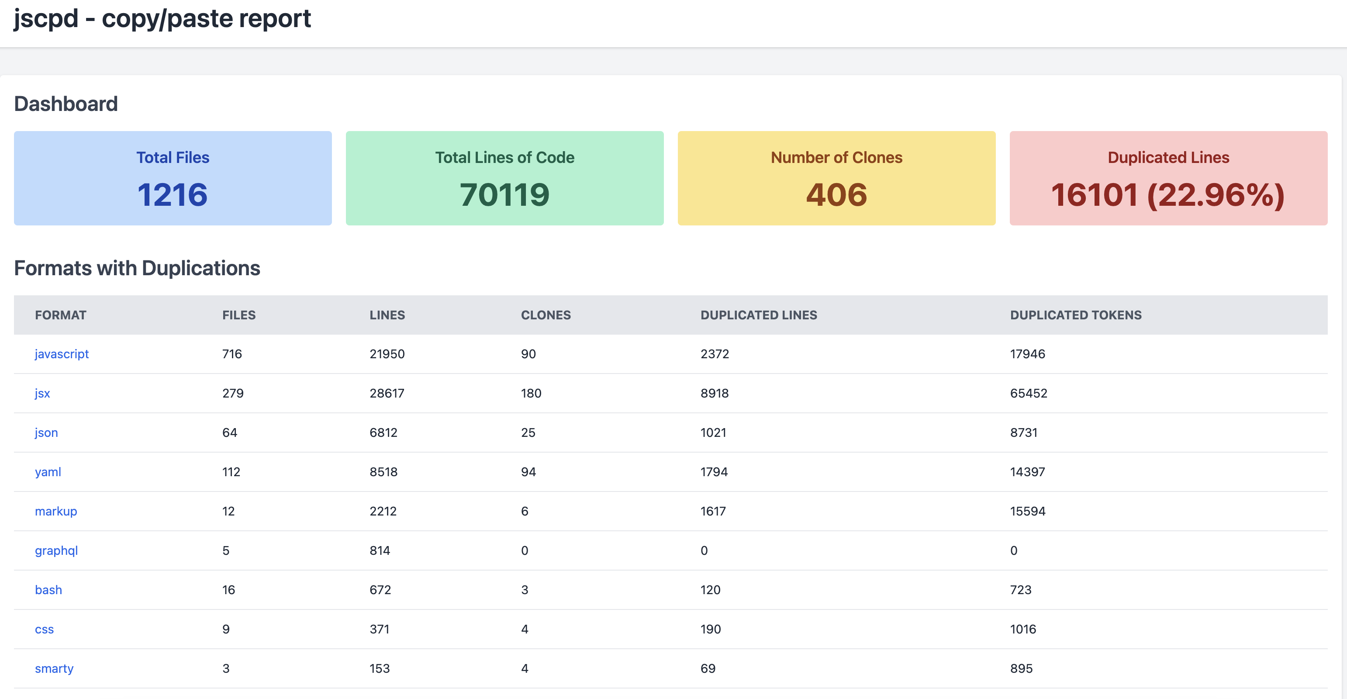Click the javascript format link
The width and height of the screenshot is (1347, 699).
tap(60, 353)
